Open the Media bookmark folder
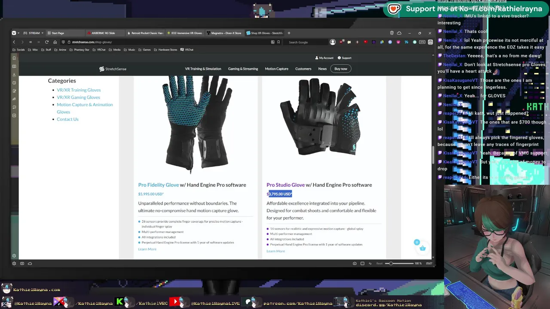Screen dimensions: 550x309 coord(115,50)
